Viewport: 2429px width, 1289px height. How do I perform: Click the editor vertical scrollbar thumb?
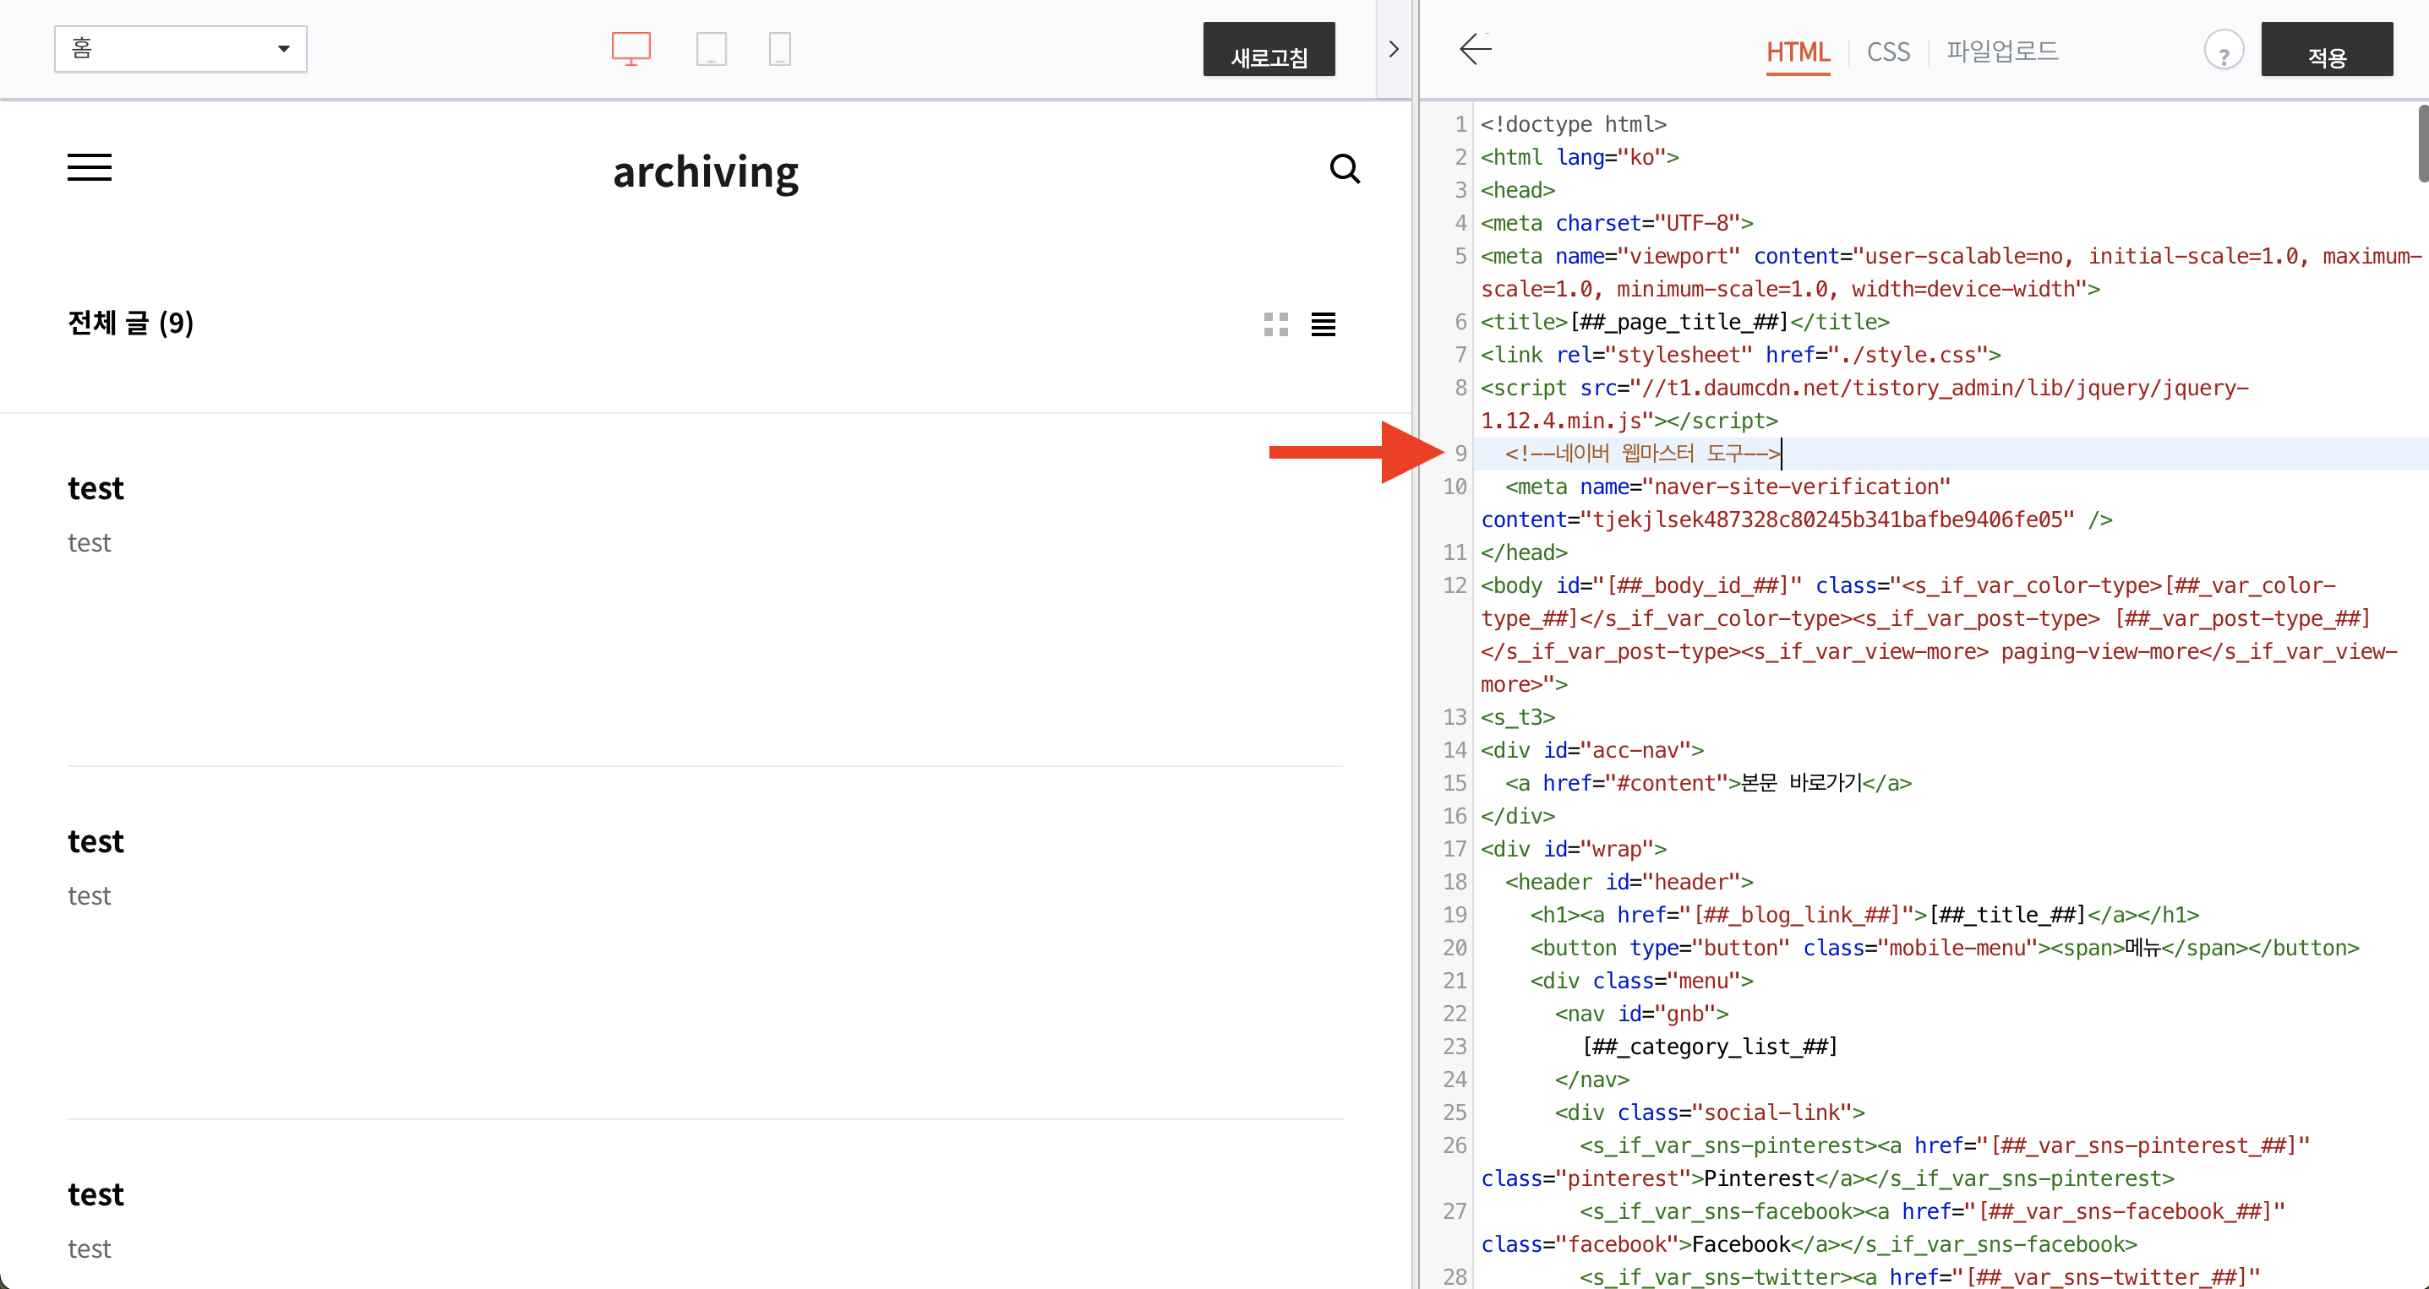coord(2422,144)
